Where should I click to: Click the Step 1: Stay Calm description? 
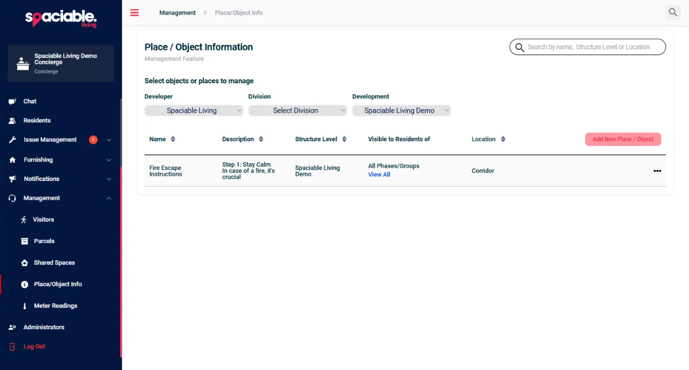click(x=249, y=171)
